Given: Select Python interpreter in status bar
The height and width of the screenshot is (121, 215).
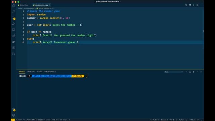Looking at the screenshot, I should [39, 120].
